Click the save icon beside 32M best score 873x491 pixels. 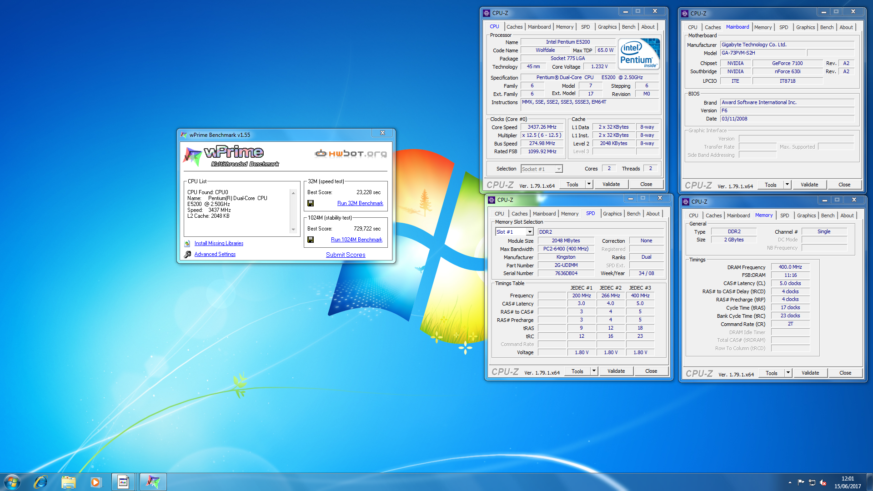click(x=311, y=203)
